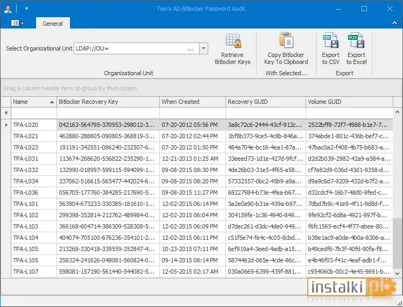Click the row indicator arrow for TPA-L020

(x=6, y=125)
